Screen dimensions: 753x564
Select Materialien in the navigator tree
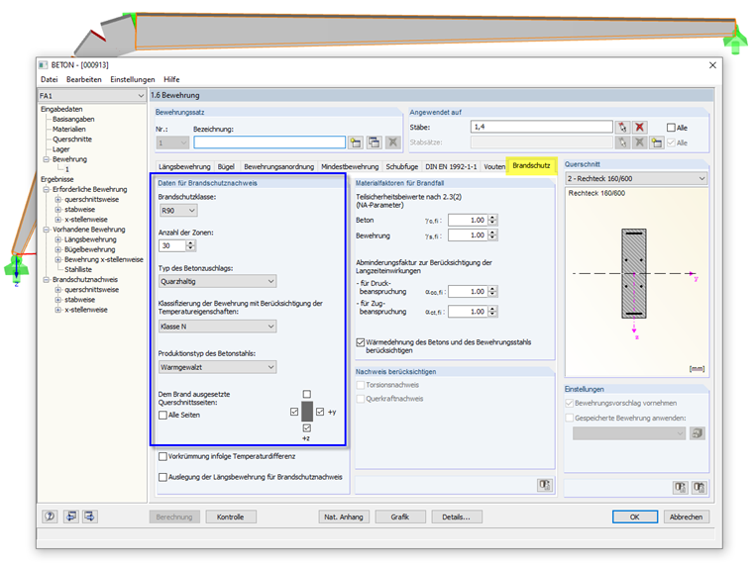69,129
